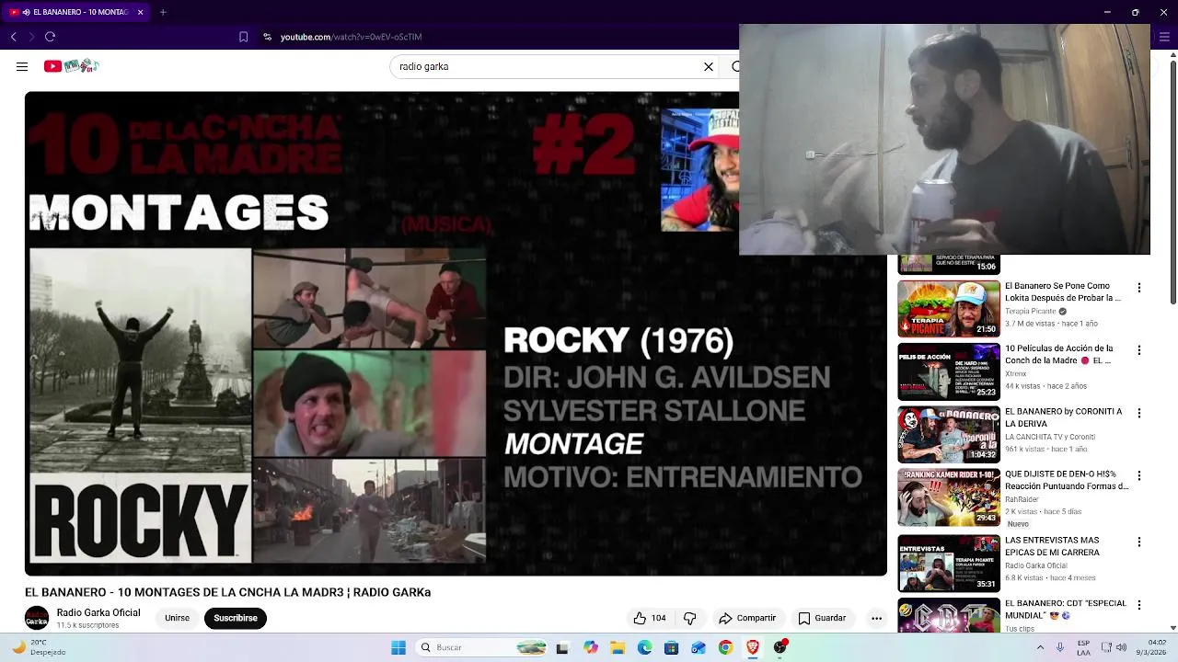Viewport: 1178px width, 662px height.
Task: Open Microsoft Edge from the taskbar
Action: click(644, 647)
